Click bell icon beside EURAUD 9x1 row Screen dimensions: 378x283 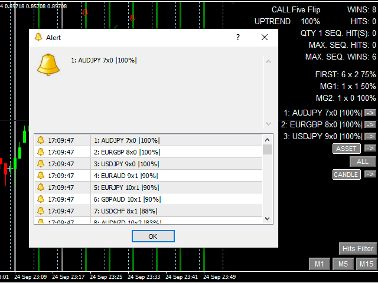[x=41, y=176]
